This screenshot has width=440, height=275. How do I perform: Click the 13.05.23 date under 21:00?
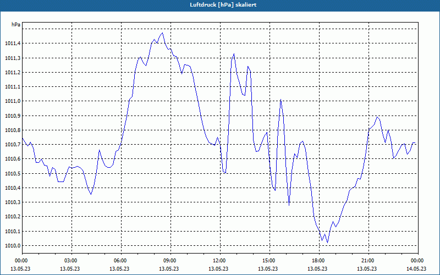point(367,269)
